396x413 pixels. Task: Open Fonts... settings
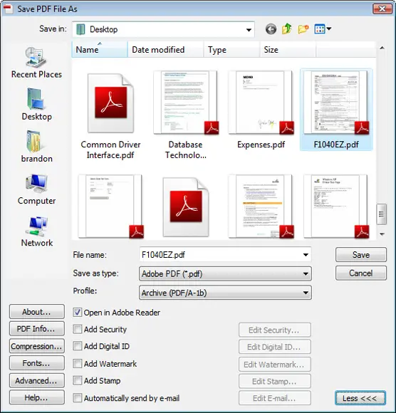click(x=36, y=363)
